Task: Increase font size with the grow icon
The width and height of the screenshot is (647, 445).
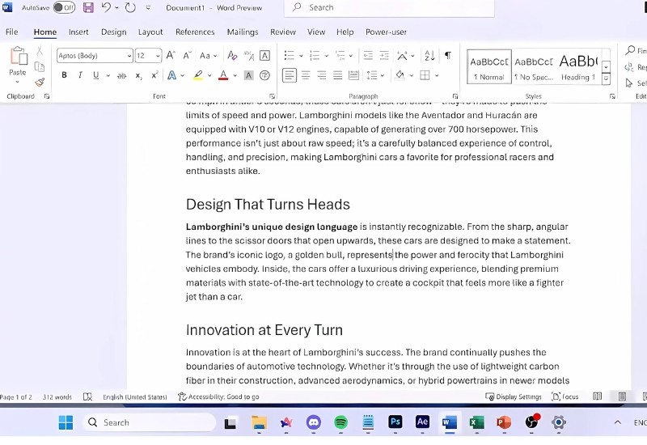Action: click(171, 55)
